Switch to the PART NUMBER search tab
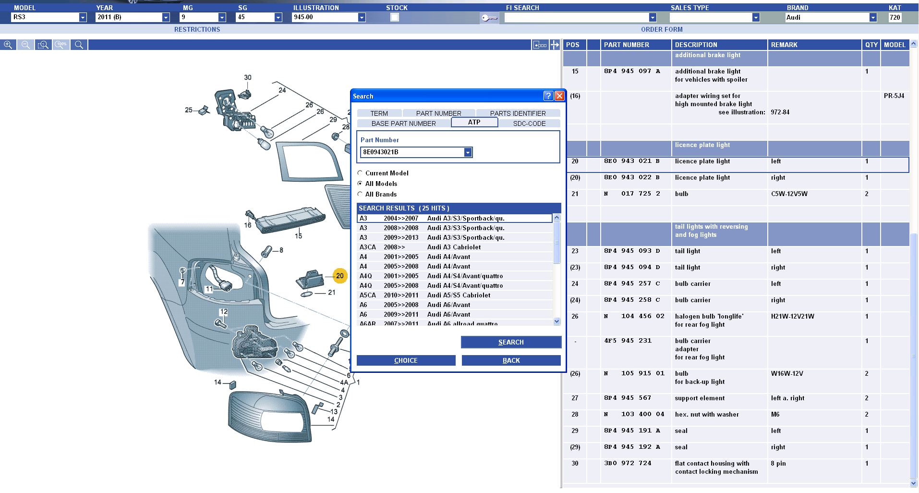The width and height of the screenshot is (919, 493). click(x=438, y=113)
